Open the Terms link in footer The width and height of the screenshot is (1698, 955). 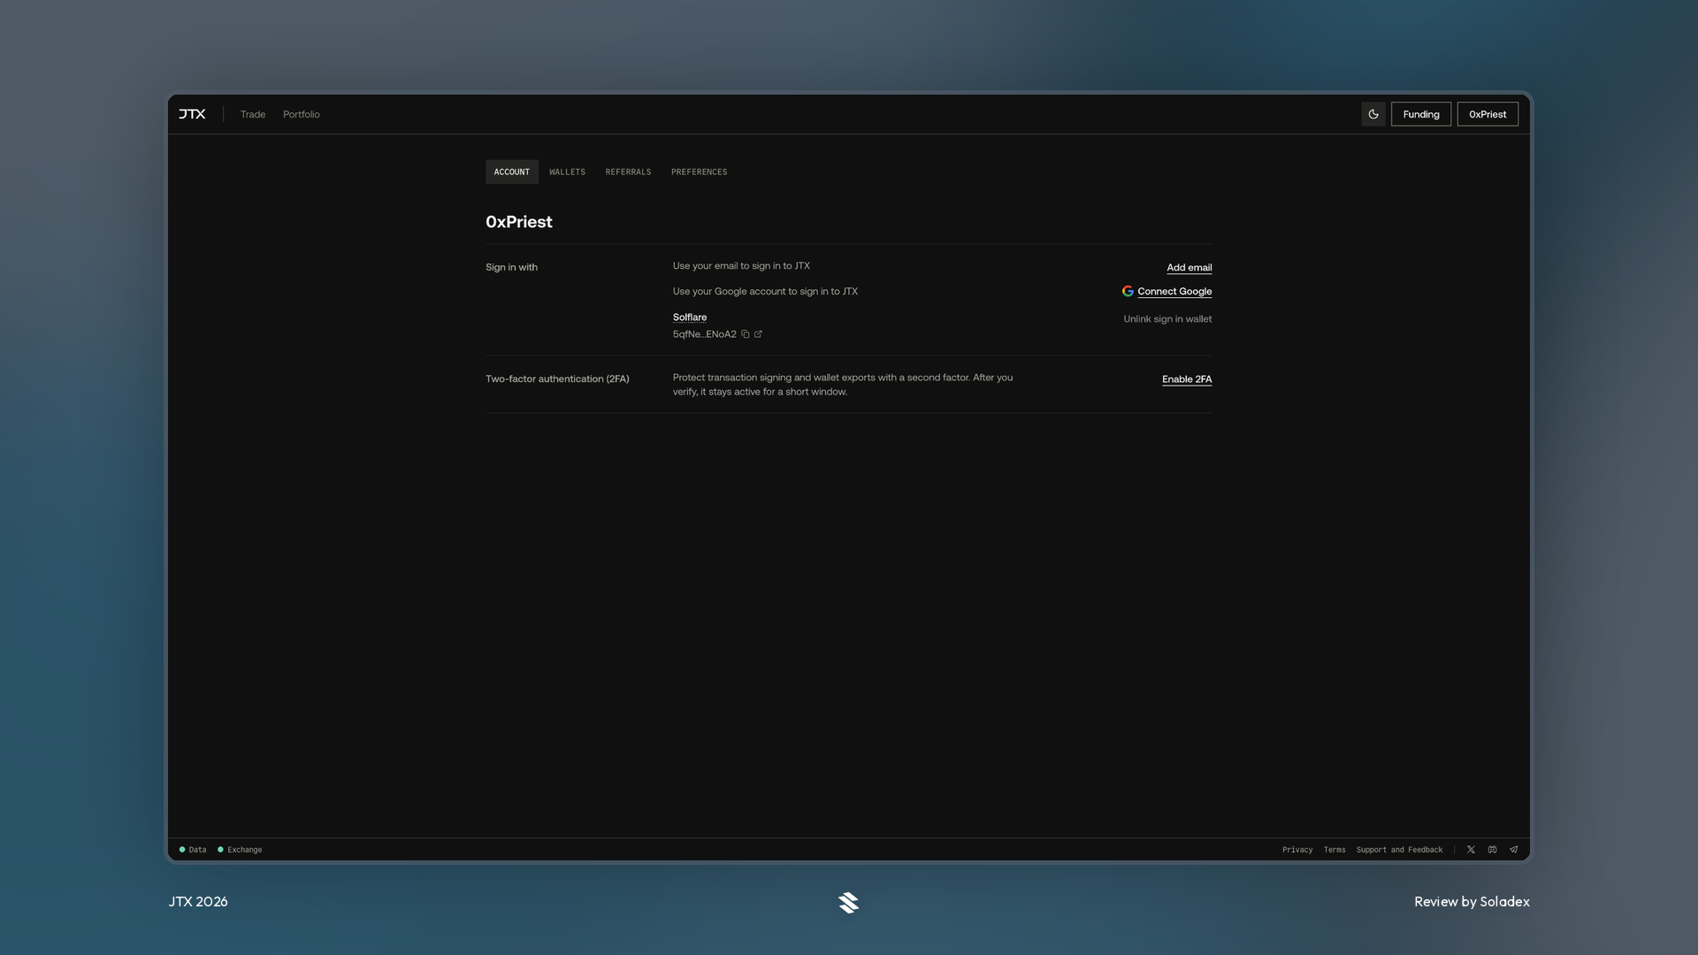click(x=1335, y=850)
